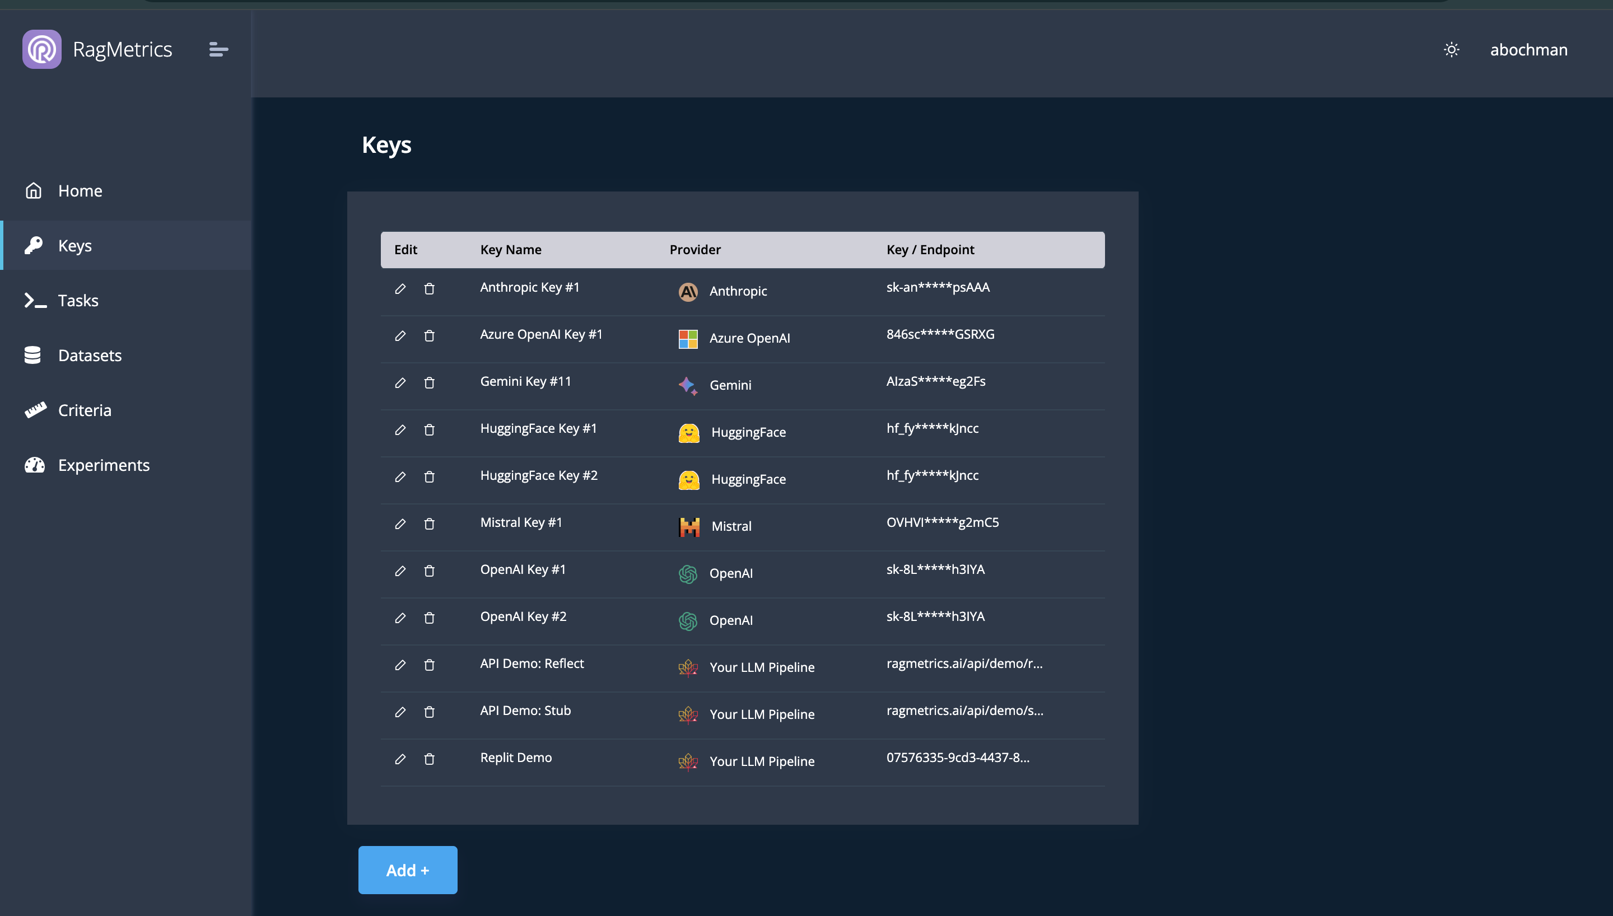Select the 'Anthropic Key #1' name cell

pos(530,287)
